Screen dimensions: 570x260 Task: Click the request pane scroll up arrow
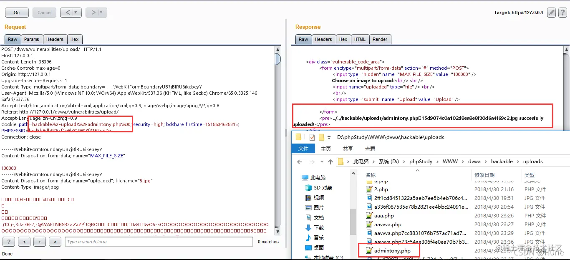point(278,49)
